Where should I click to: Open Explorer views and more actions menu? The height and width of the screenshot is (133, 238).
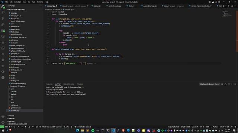click(x=41, y=6)
